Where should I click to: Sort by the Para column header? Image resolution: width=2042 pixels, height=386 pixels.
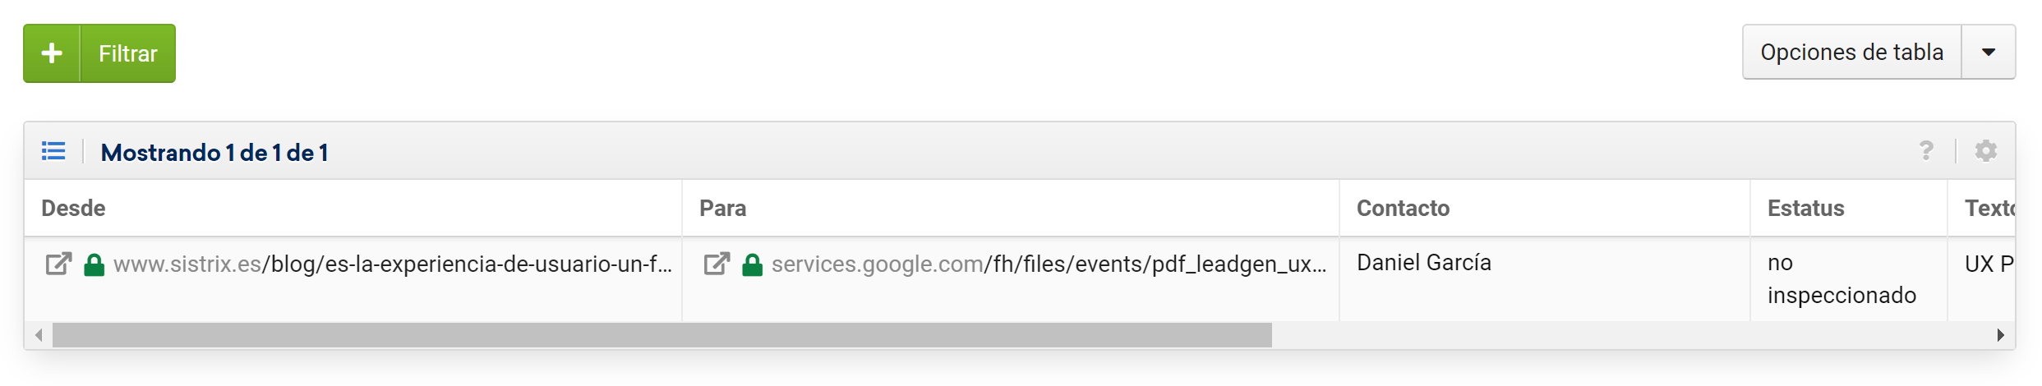tap(722, 209)
